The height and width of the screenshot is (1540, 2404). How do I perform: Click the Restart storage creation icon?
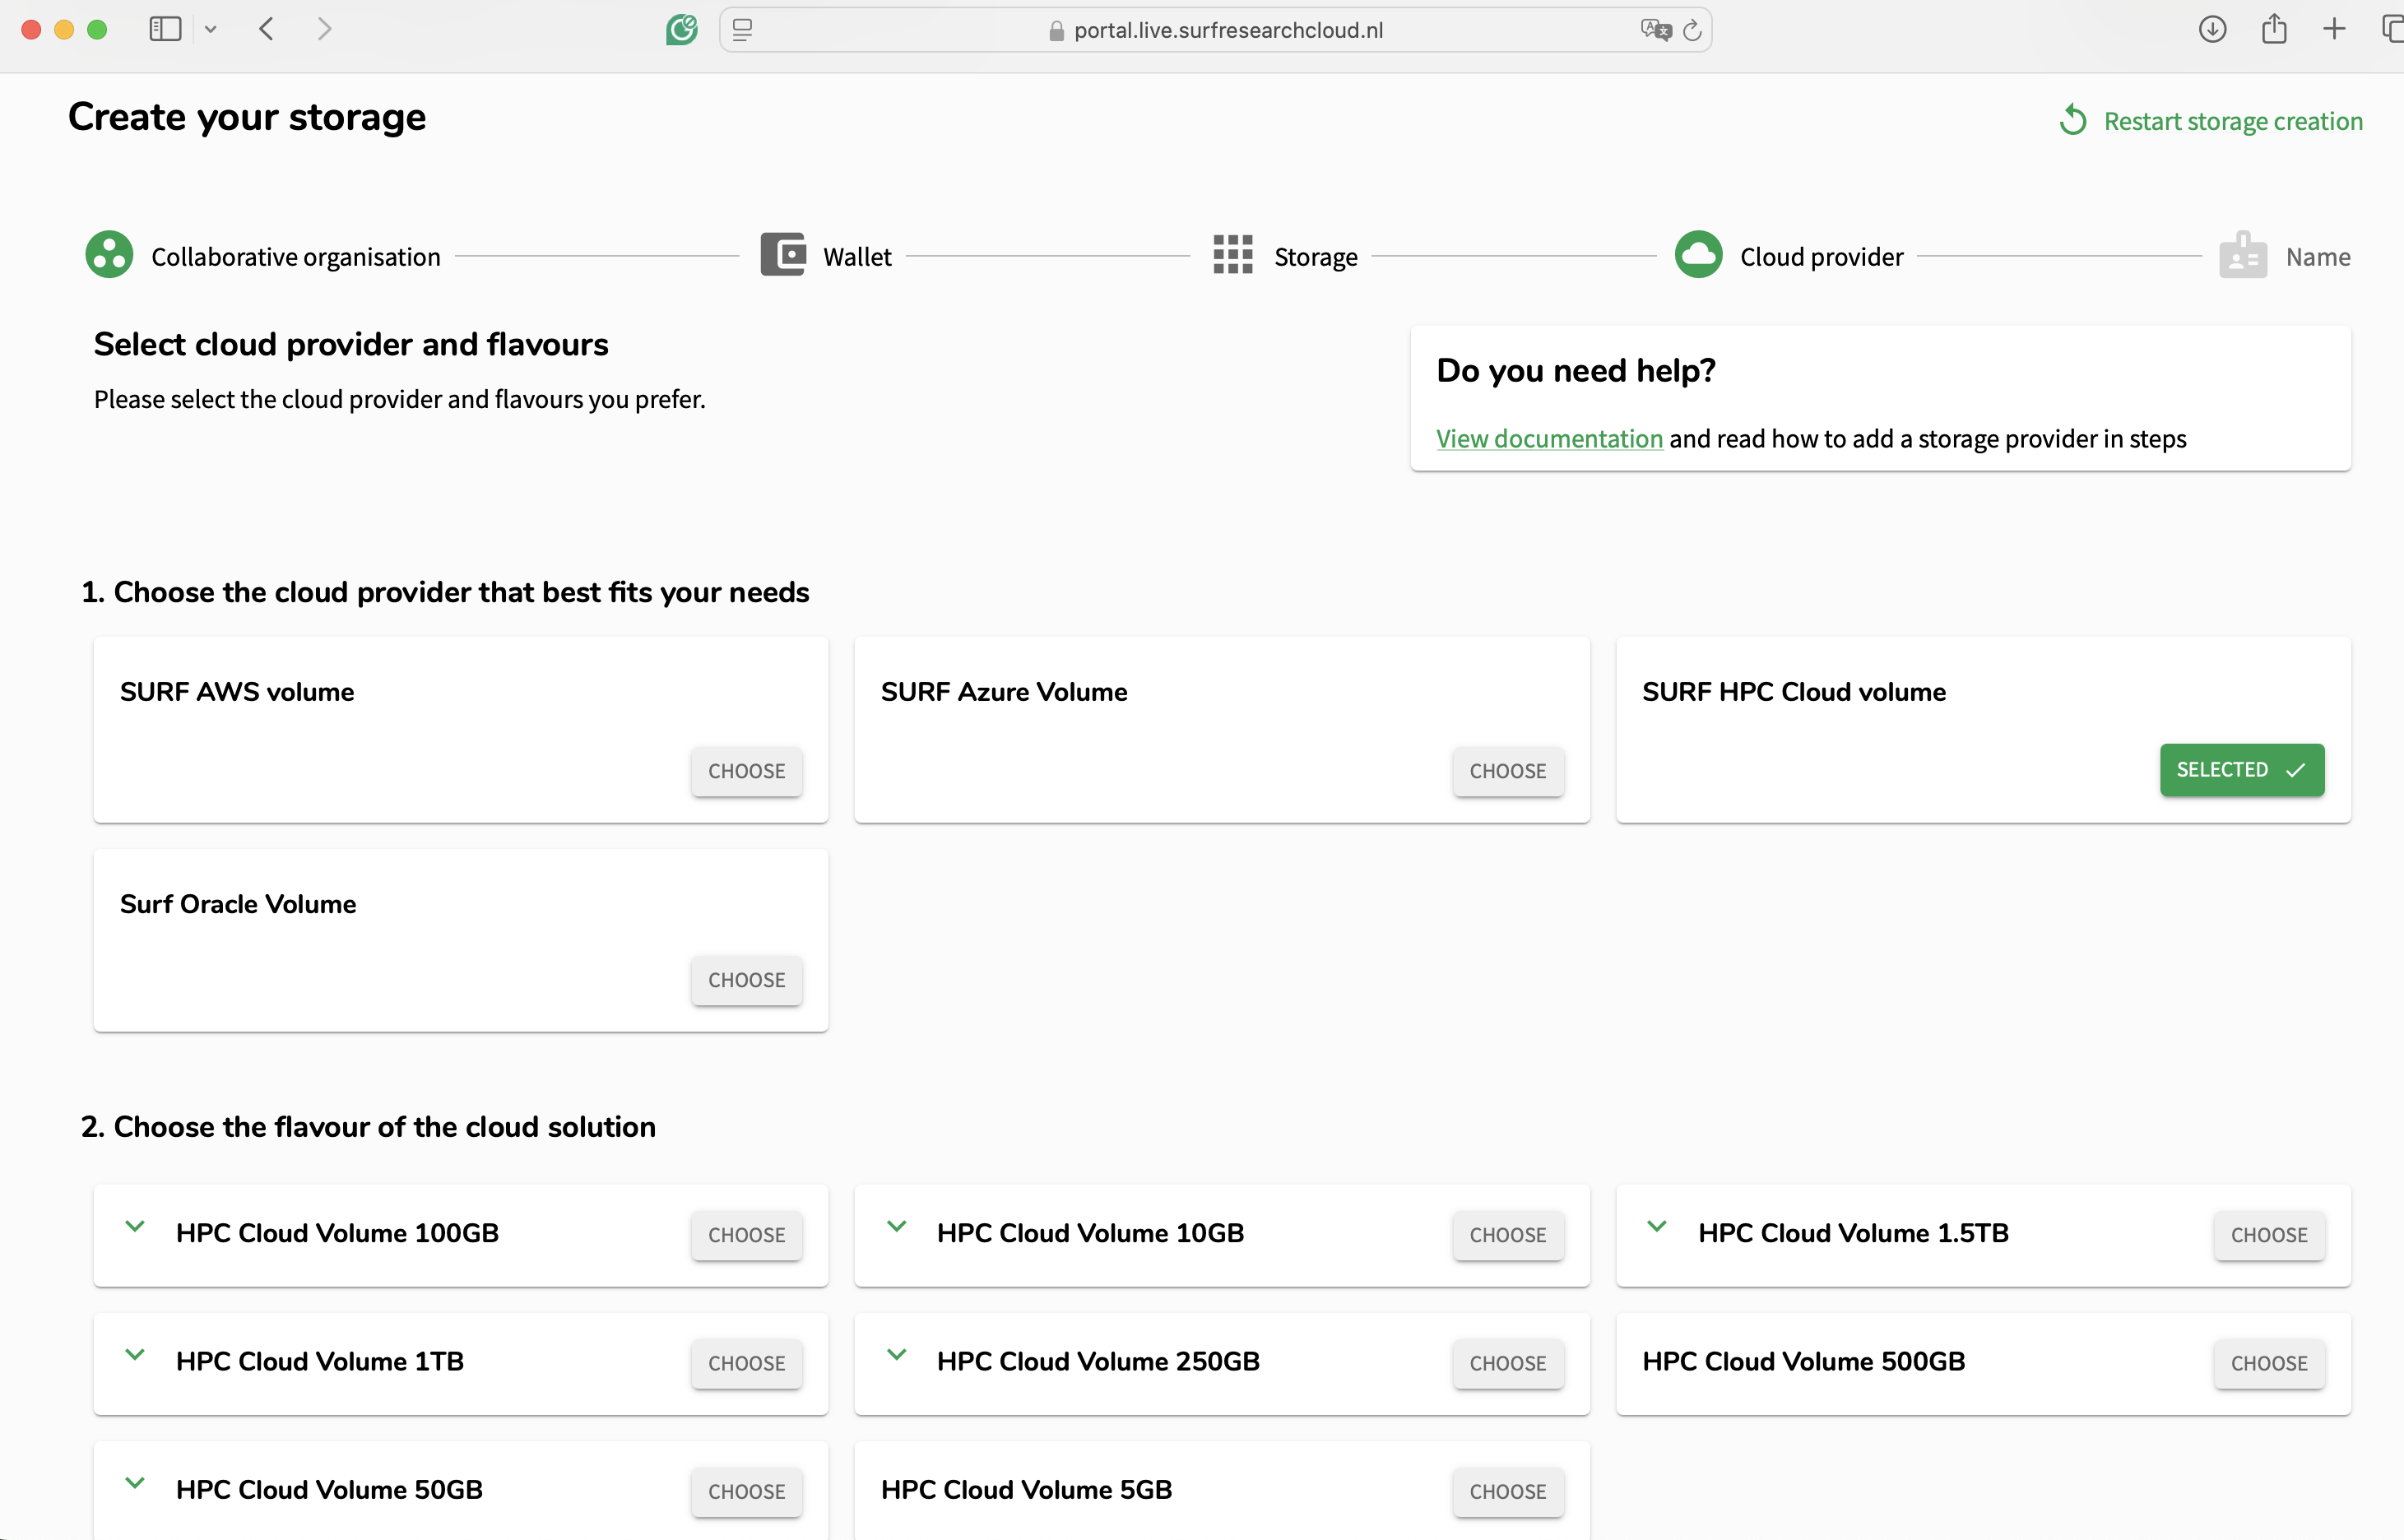(2074, 121)
